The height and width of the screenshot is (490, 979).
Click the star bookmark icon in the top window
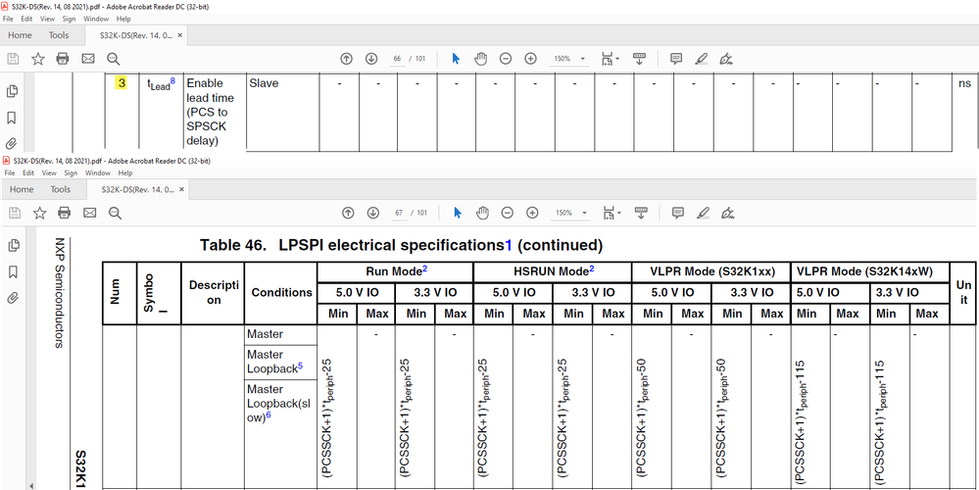(38, 59)
